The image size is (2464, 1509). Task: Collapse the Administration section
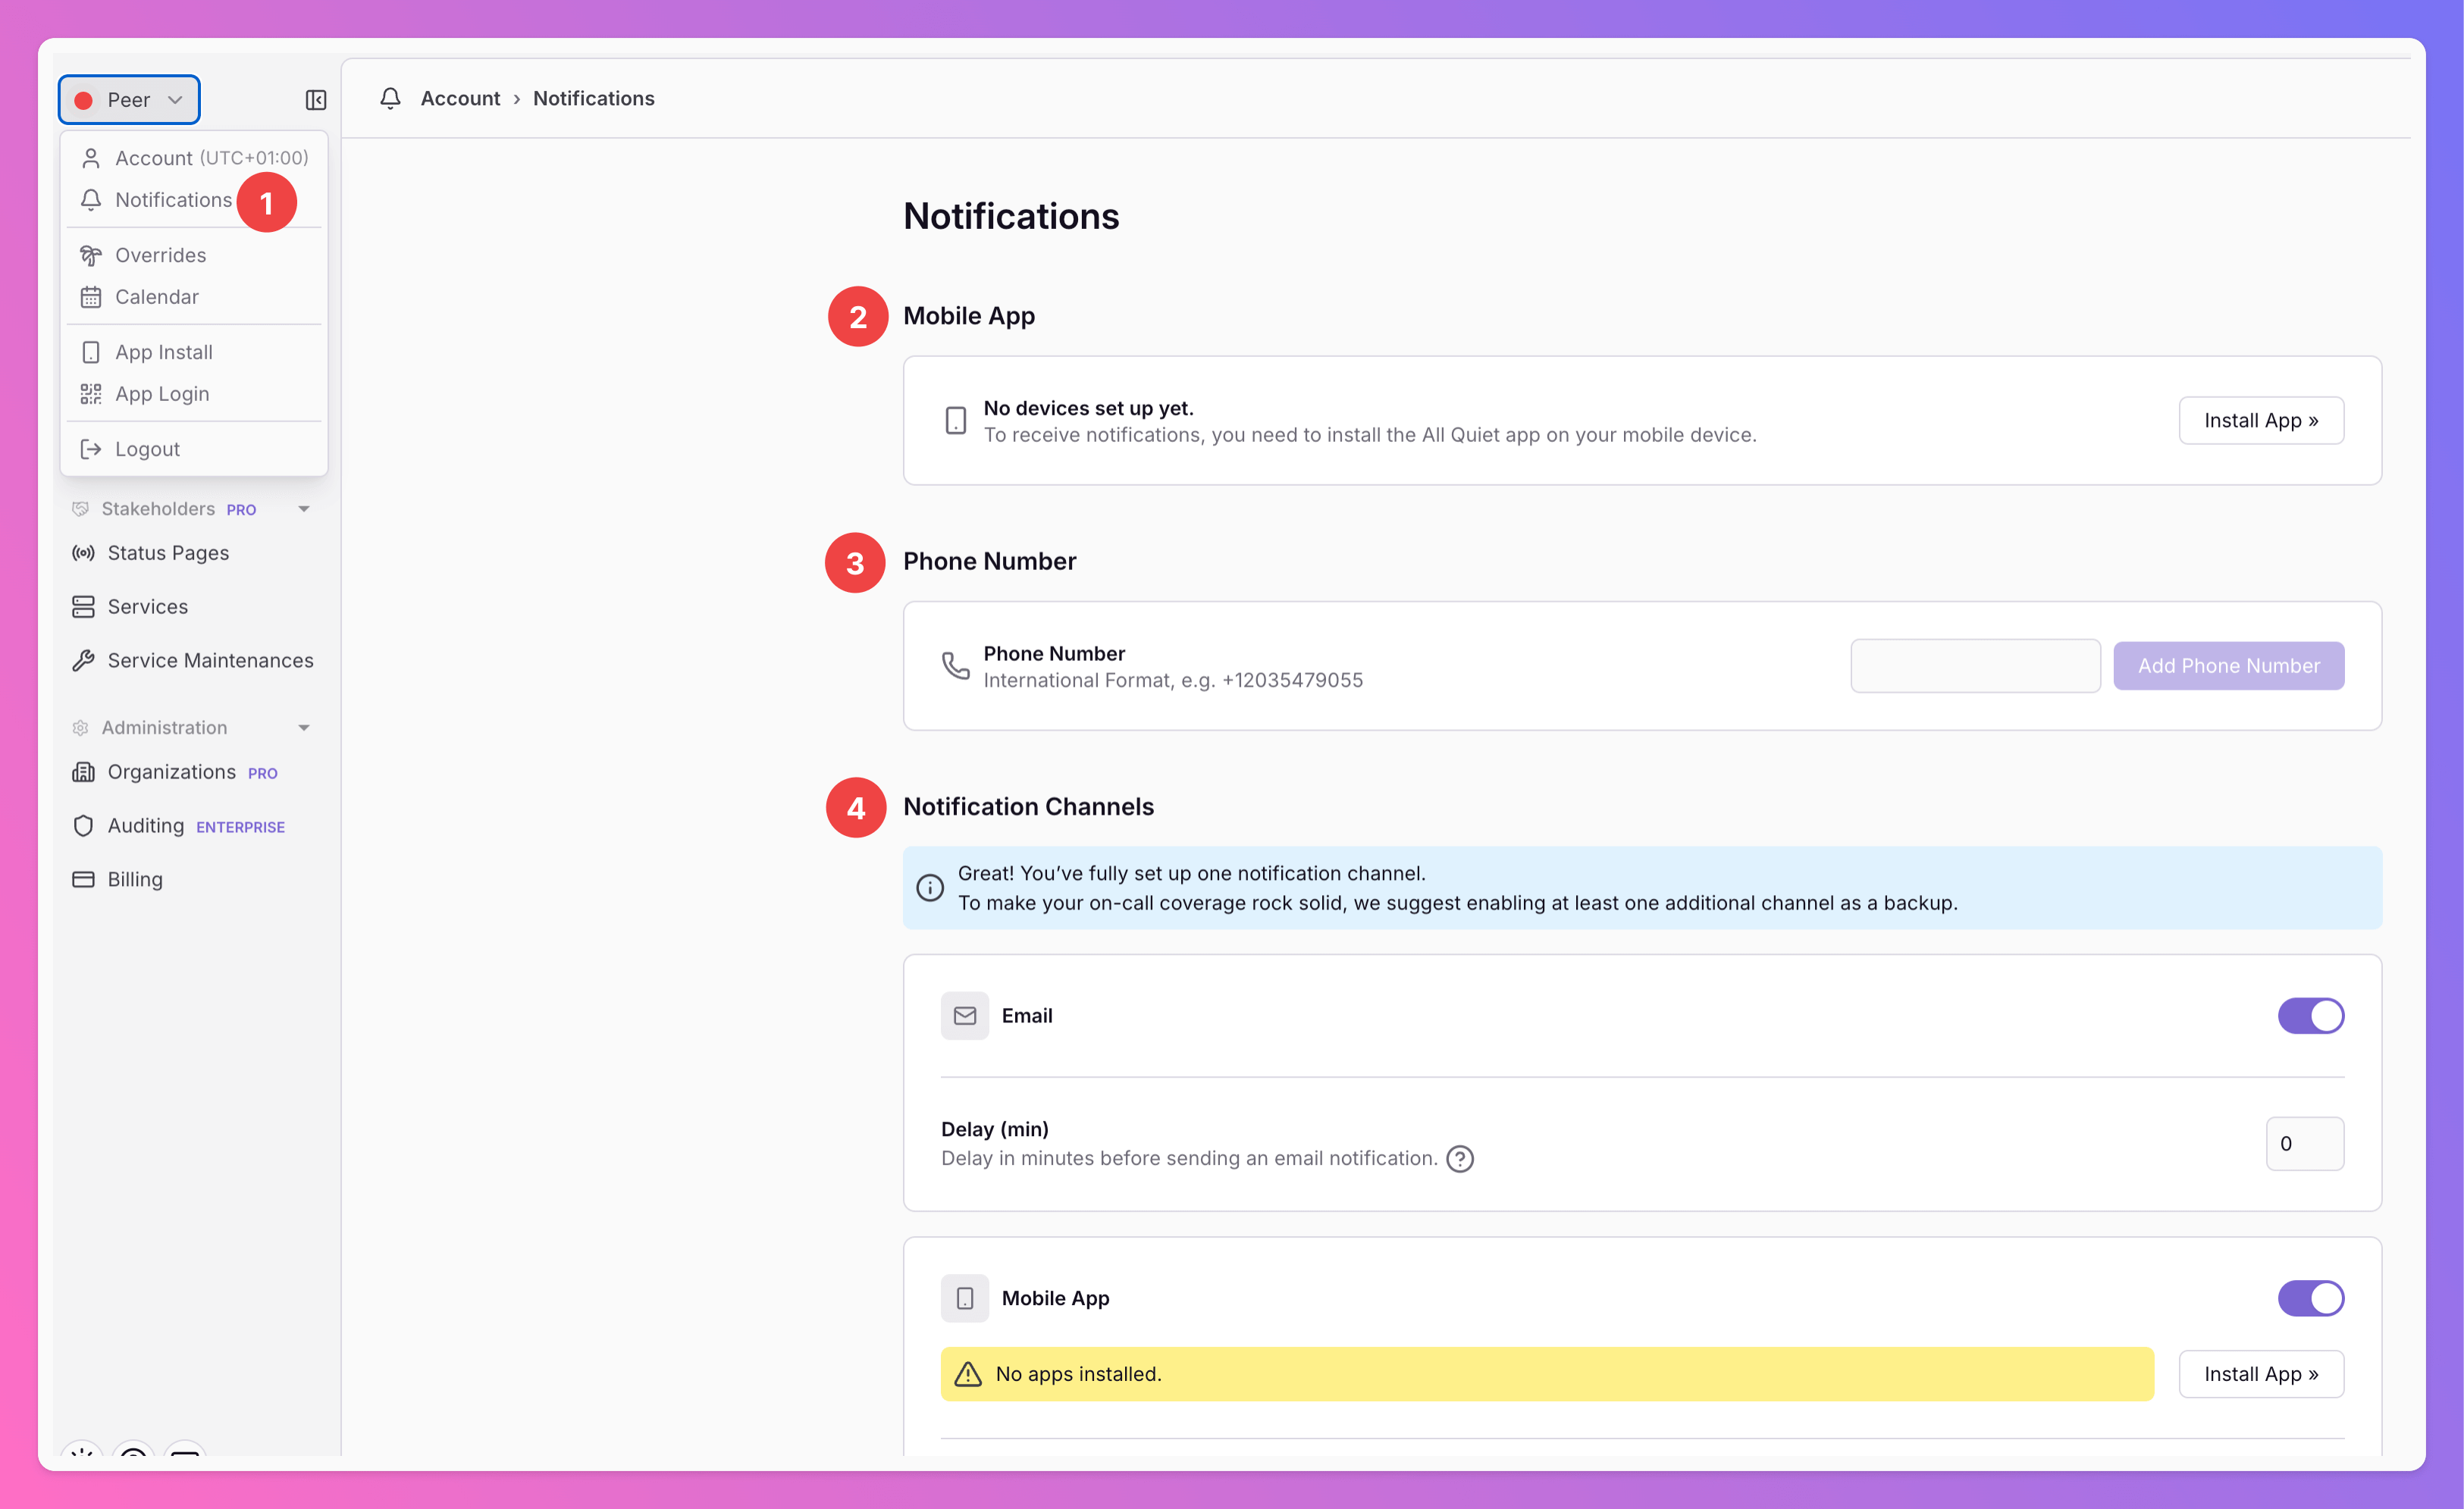304,728
